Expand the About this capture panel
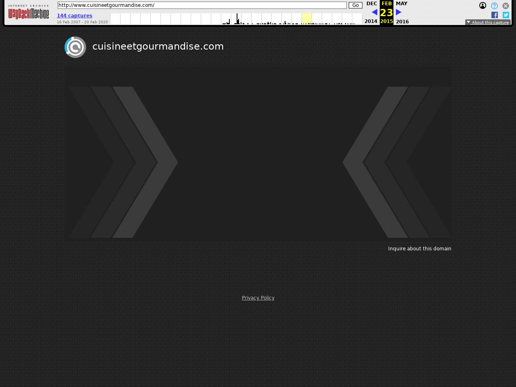This screenshot has width=516, height=387. [488, 22]
